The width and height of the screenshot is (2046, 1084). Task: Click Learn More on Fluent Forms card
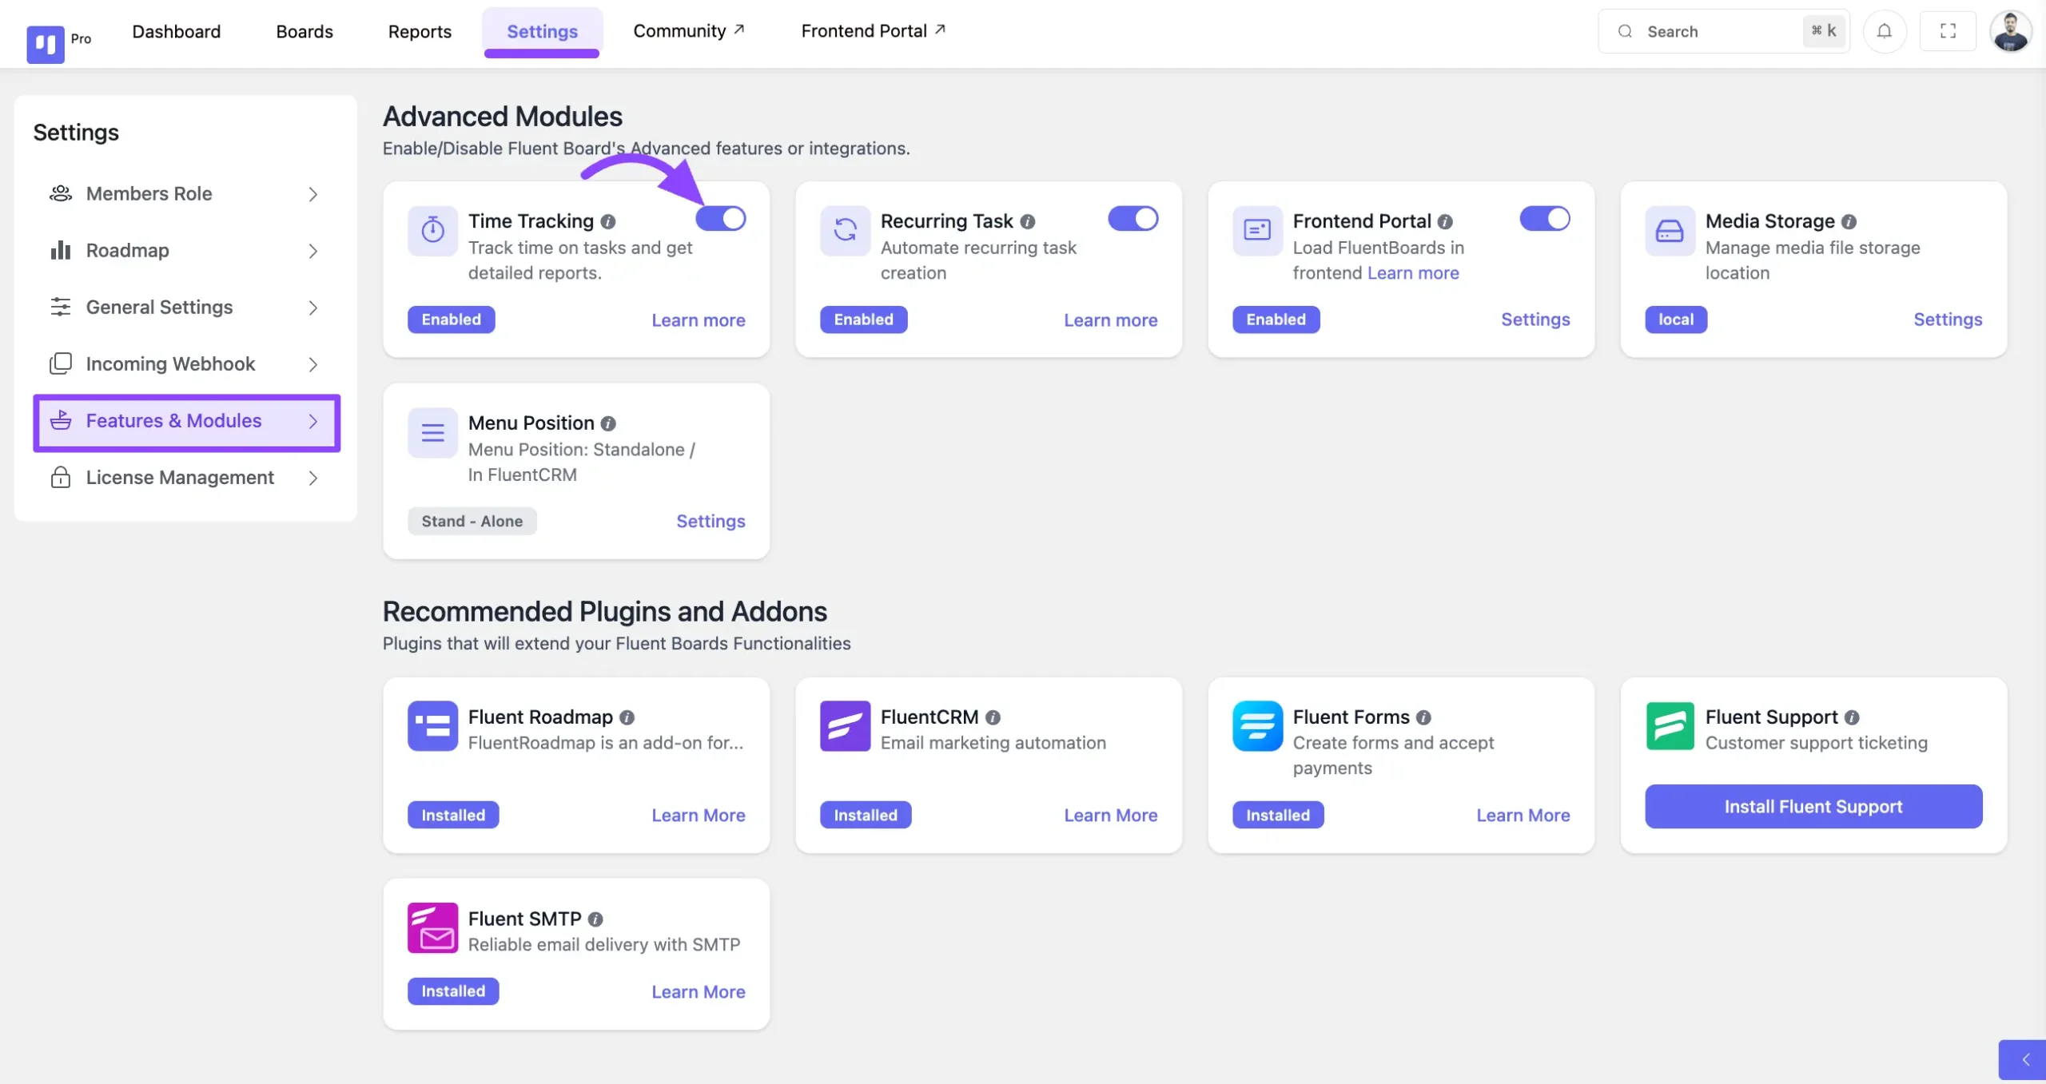(1523, 815)
